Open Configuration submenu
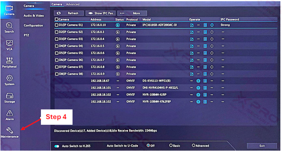 coord(34,25)
